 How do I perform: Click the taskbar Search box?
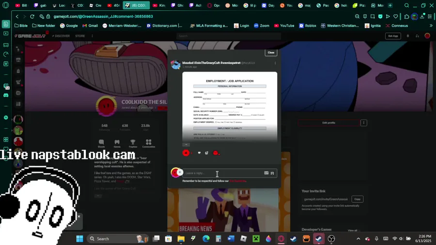pyautogui.click(x=118, y=239)
